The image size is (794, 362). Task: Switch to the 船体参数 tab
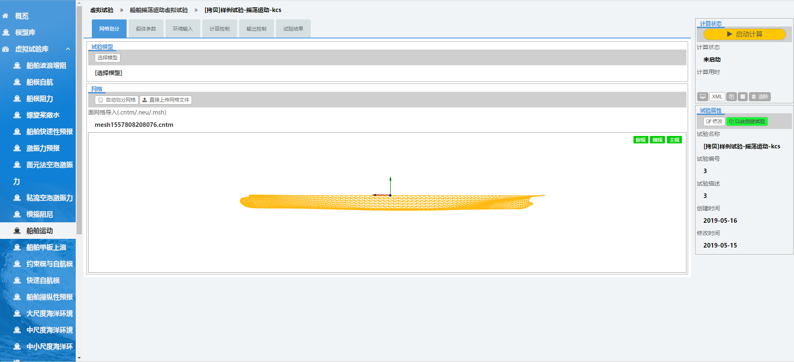pyautogui.click(x=146, y=29)
